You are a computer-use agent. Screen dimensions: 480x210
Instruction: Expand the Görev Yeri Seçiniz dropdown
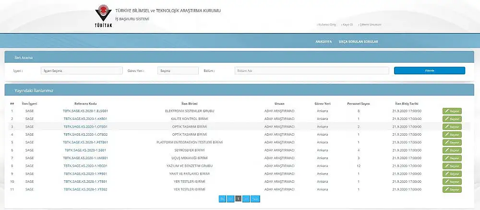(178, 70)
